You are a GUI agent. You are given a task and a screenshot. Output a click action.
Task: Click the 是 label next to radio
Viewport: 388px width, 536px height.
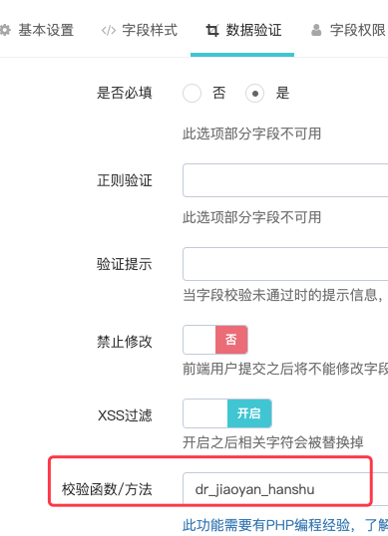coord(282,93)
